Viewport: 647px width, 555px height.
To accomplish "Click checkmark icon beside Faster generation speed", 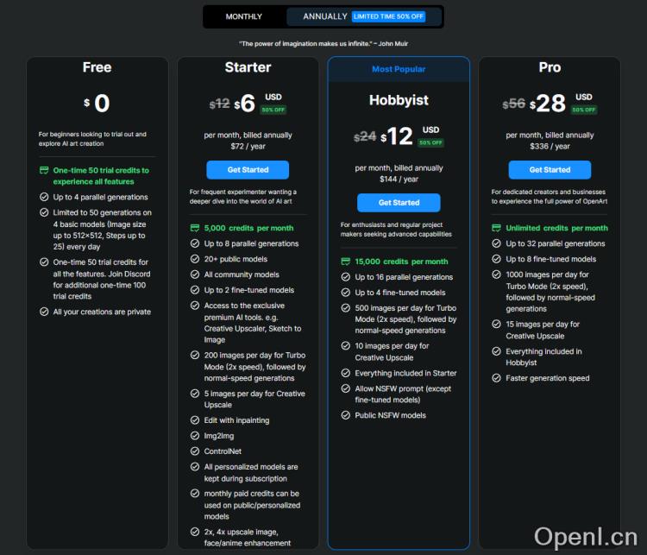I will pyautogui.click(x=497, y=378).
